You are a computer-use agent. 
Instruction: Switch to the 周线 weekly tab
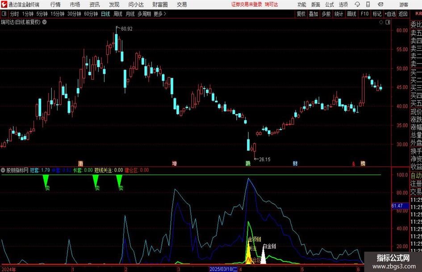tap(117, 14)
